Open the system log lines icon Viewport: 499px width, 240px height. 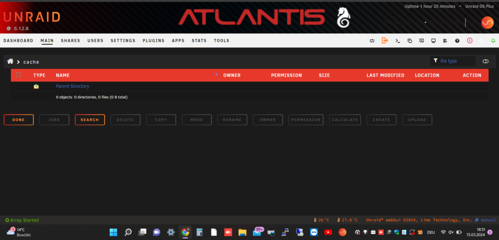point(445,41)
